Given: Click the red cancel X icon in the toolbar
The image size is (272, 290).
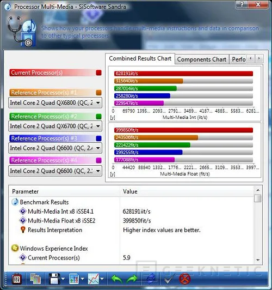Looking at the screenshot, I should pos(185,279).
